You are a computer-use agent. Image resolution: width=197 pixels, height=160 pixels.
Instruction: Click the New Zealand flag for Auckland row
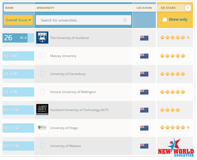[144, 38]
